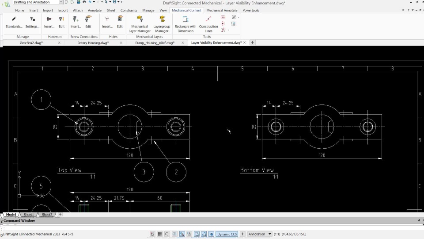Add a new document tab

[x=252, y=42]
